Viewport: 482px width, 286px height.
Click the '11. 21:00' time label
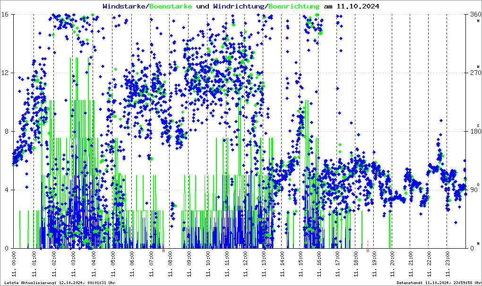pyautogui.click(x=410, y=264)
